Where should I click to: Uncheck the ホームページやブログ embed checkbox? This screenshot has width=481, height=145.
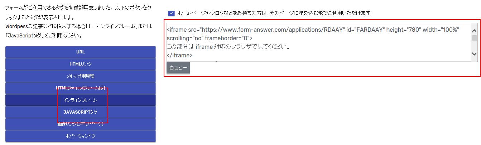(171, 13)
